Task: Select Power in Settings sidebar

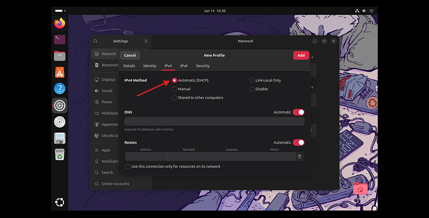Action: pyautogui.click(x=106, y=102)
